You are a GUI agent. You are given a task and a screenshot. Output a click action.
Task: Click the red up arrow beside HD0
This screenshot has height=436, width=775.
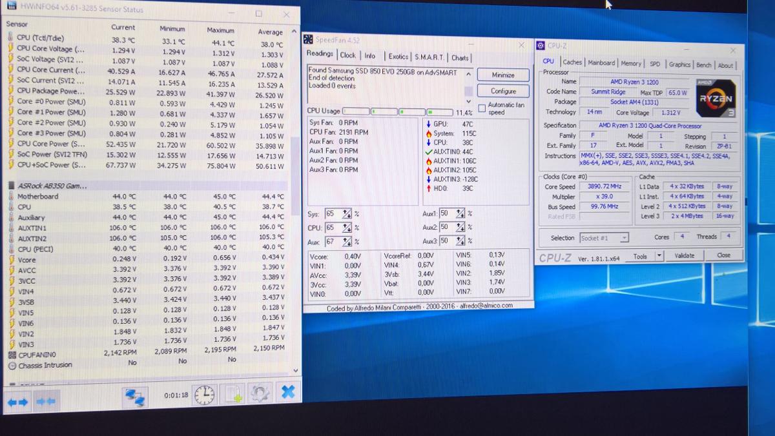[x=428, y=188]
